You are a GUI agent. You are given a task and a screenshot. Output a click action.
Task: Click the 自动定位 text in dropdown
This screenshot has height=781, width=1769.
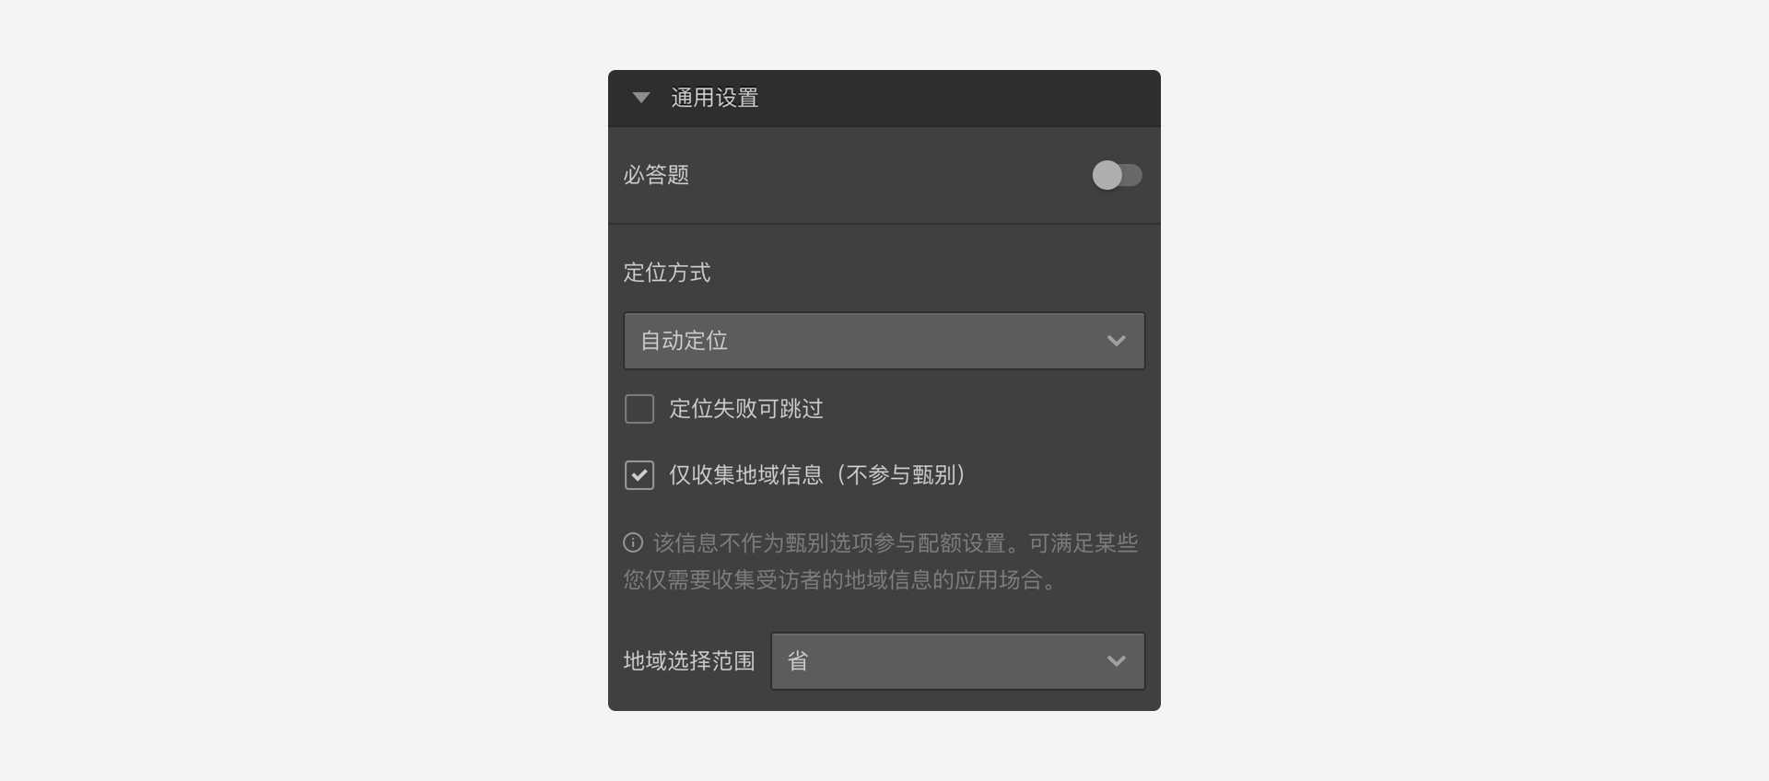685,341
